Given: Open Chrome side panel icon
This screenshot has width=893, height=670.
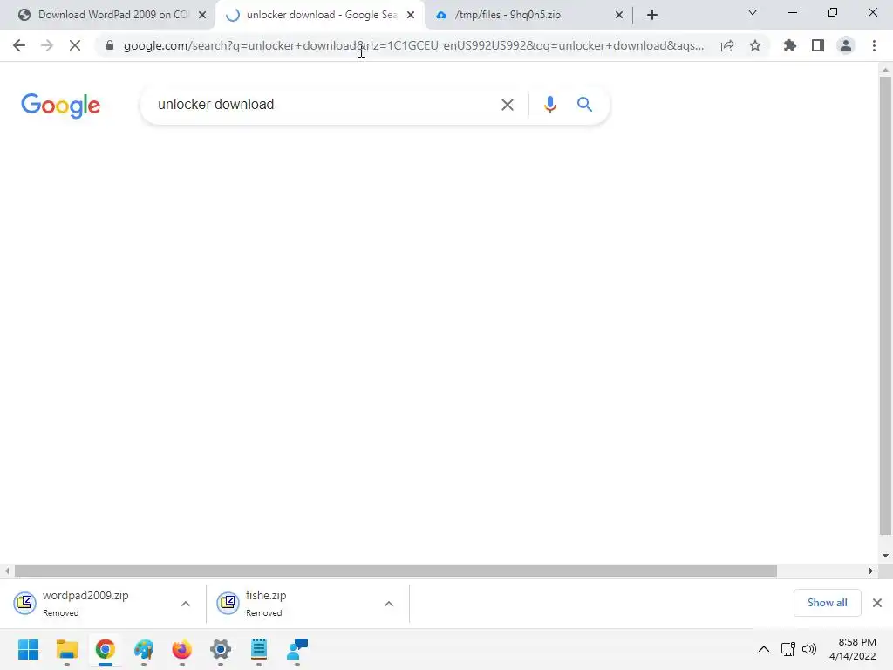Looking at the screenshot, I should [x=818, y=45].
